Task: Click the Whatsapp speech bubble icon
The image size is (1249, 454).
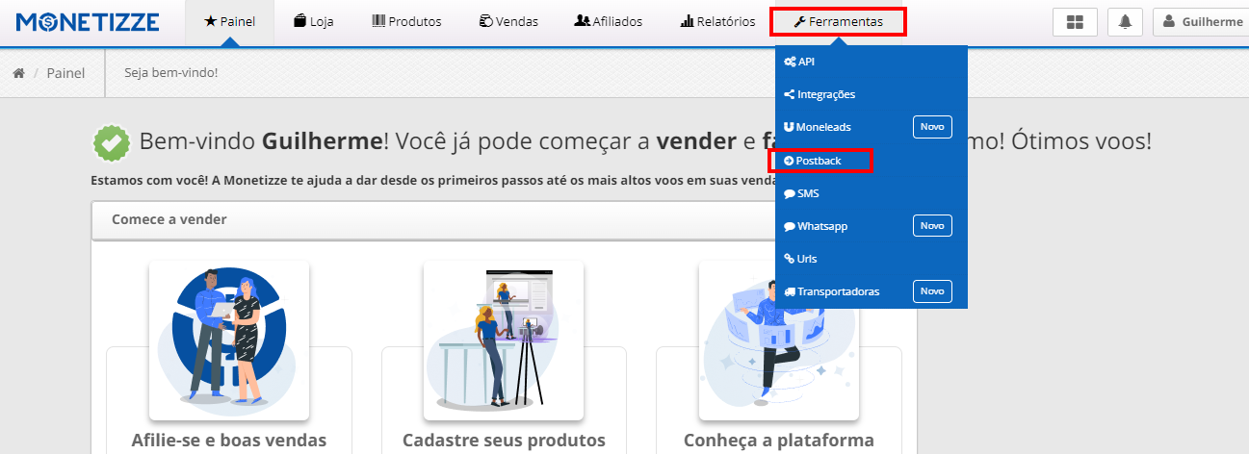Action: pos(790,226)
